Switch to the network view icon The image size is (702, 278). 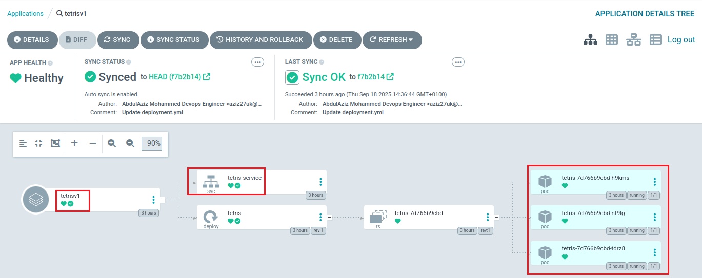pos(633,40)
